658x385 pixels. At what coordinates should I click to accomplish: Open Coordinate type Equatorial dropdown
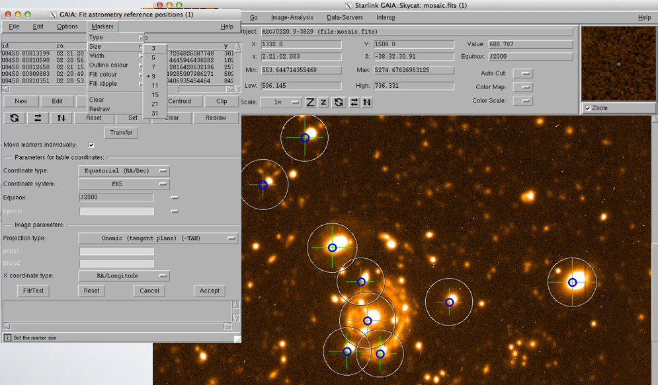pos(124,171)
